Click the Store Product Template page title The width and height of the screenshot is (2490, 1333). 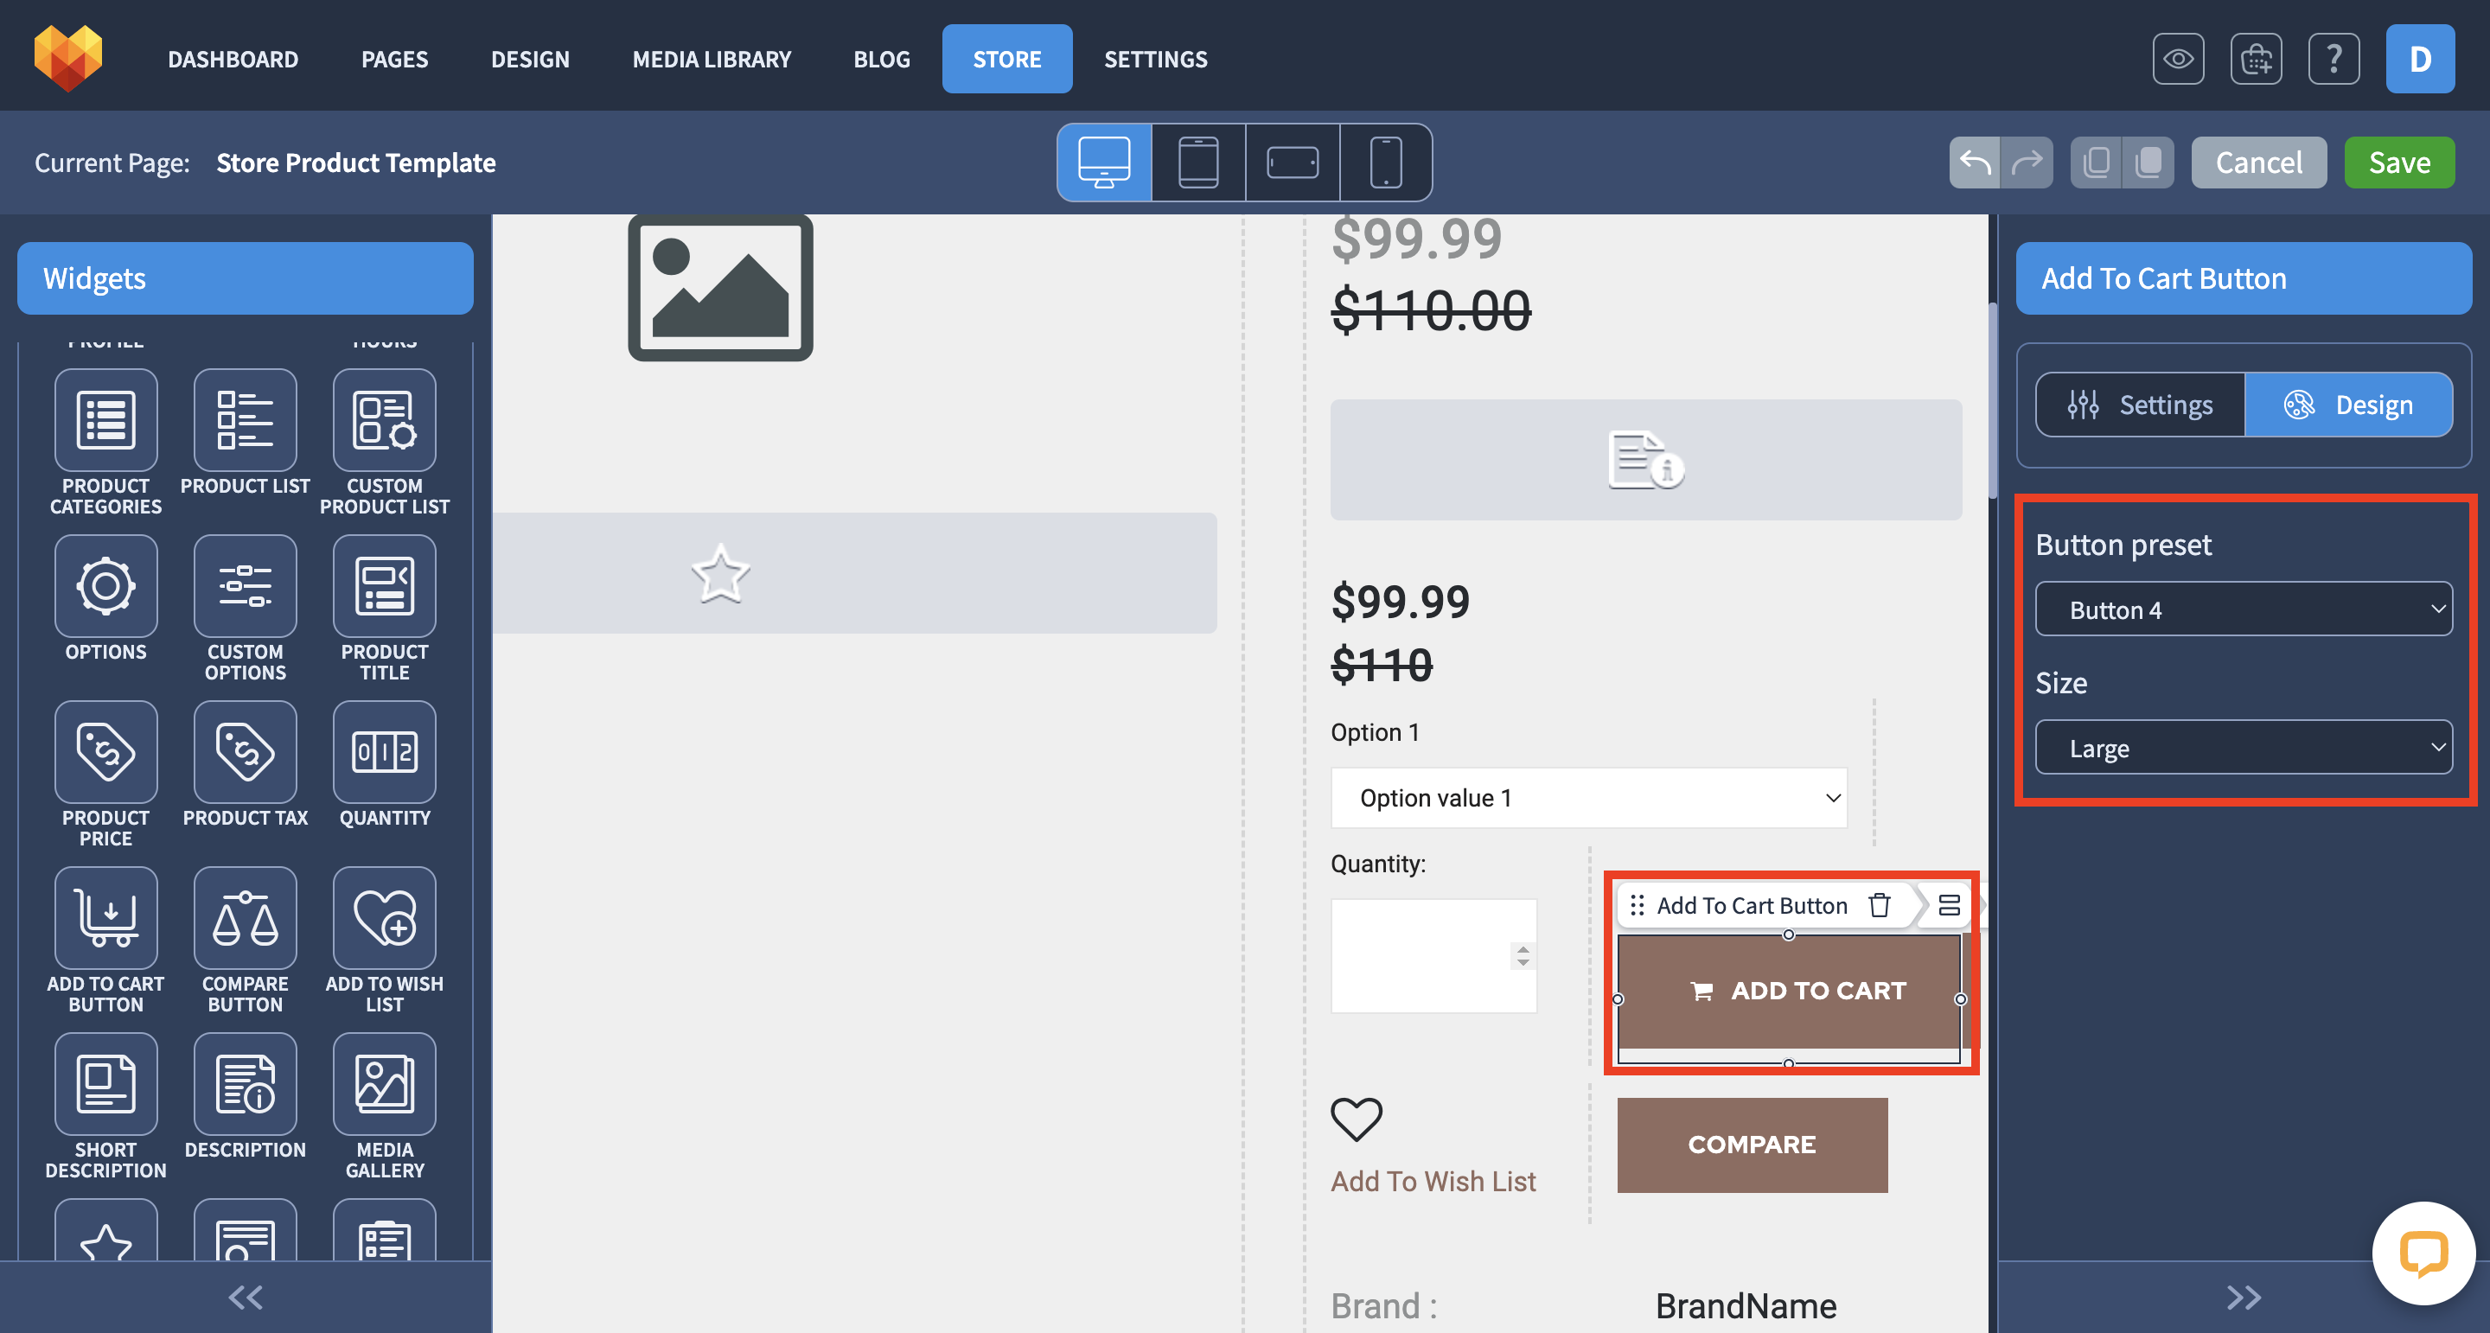click(355, 163)
